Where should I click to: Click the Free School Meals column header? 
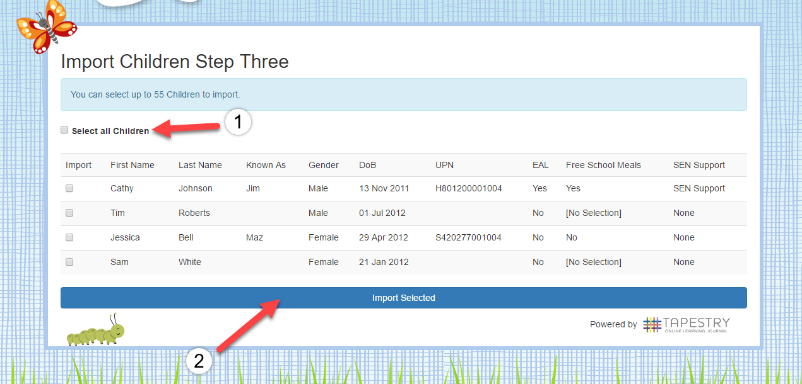tap(603, 165)
